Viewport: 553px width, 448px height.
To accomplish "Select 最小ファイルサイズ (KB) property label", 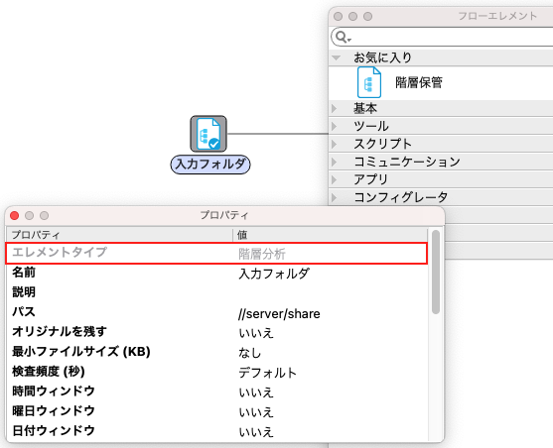I will (x=81, y=352).
